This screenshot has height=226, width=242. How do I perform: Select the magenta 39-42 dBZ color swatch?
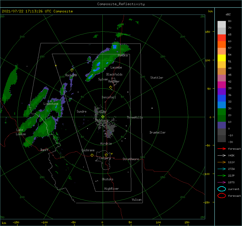coord(222,85)
